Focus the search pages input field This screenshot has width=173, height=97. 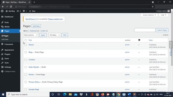point(145,30)
